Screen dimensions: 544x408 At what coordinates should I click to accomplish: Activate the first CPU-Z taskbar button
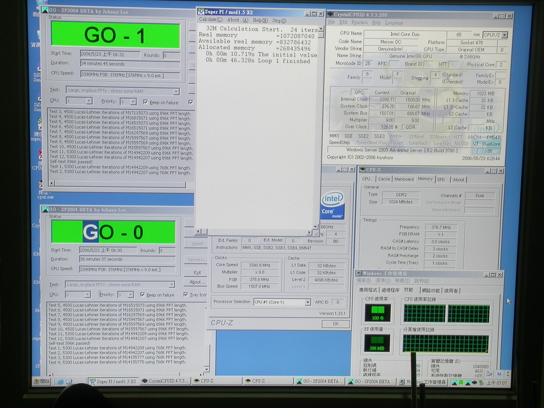click(x=217, y=381)
